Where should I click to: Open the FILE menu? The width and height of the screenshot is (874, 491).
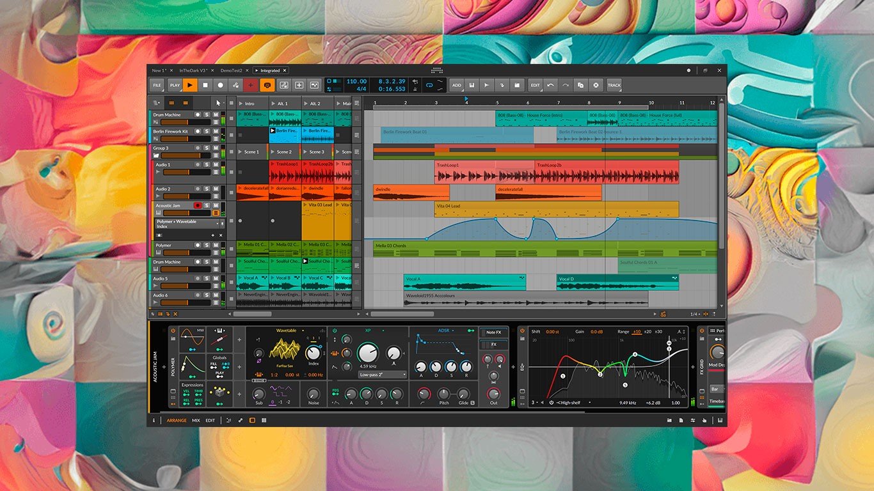[x=157, y=84]
